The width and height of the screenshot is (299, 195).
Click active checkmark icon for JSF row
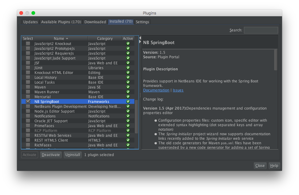click(128, 63)
